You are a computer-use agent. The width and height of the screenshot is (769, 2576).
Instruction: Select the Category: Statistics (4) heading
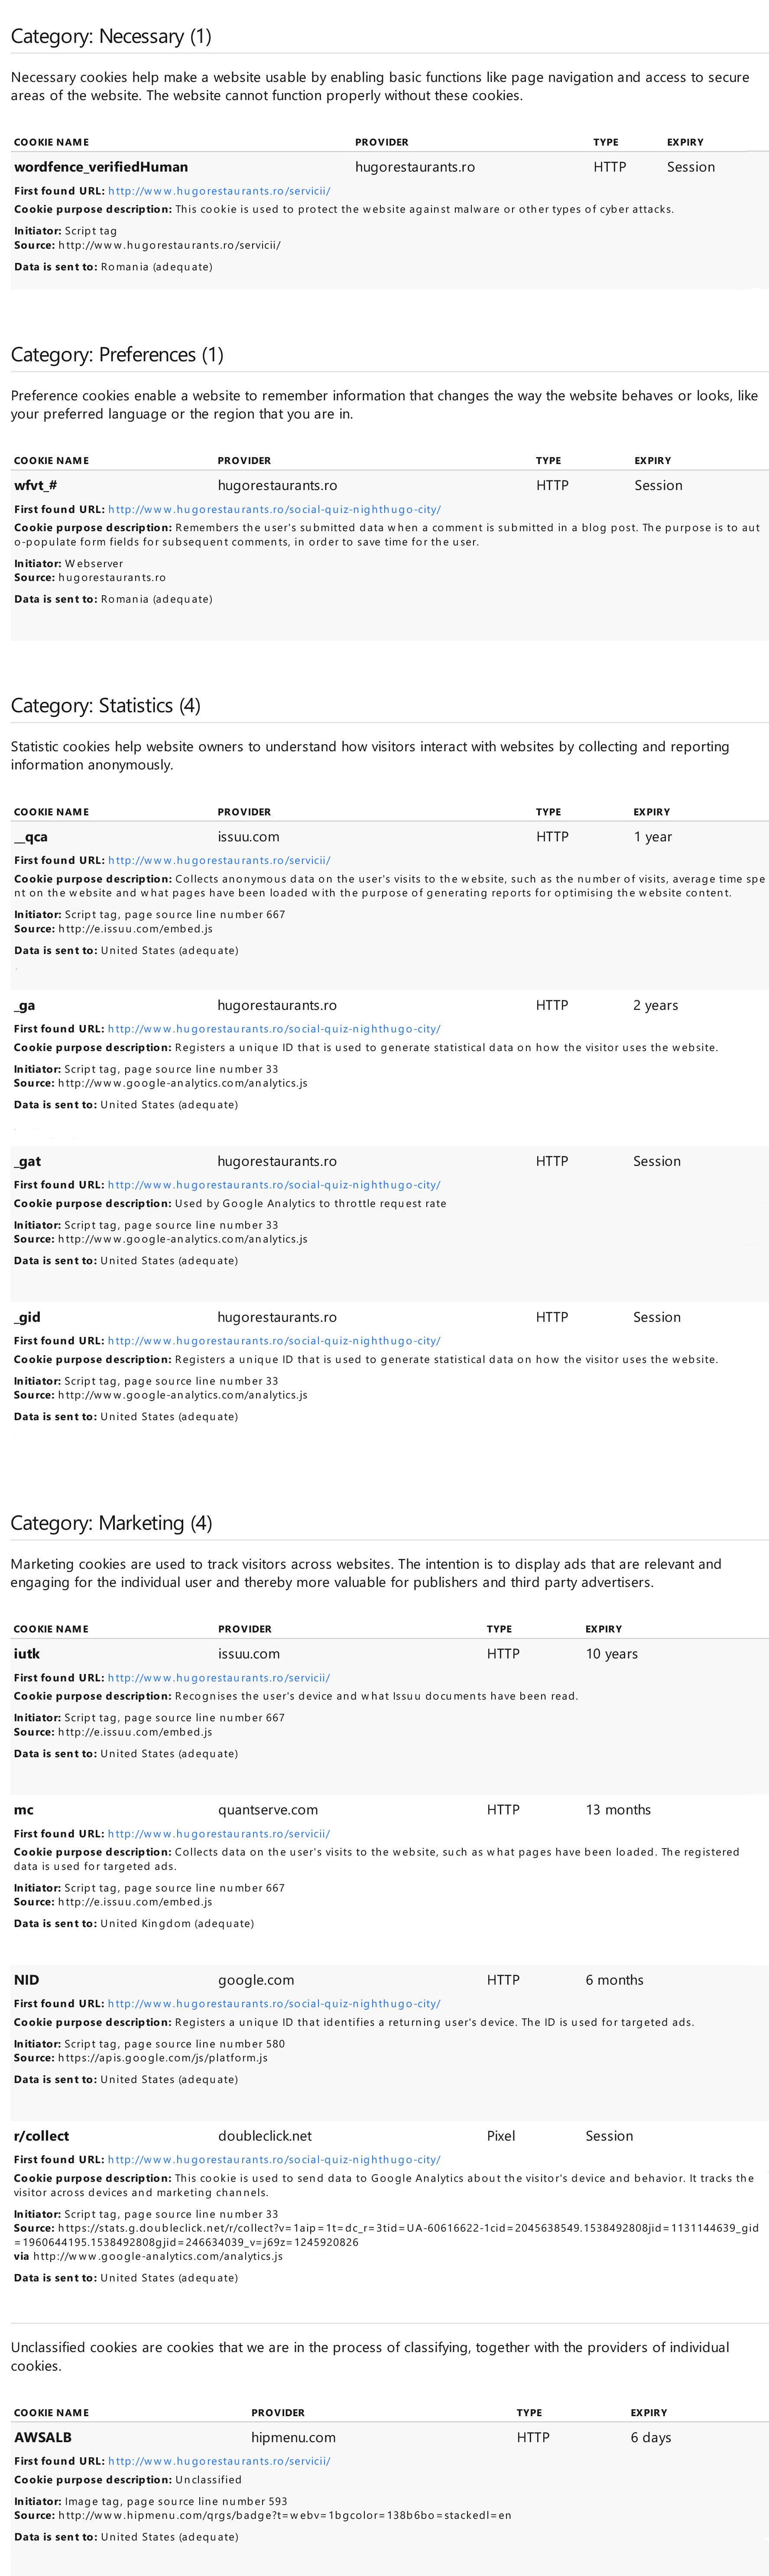[x=105, y=706]
